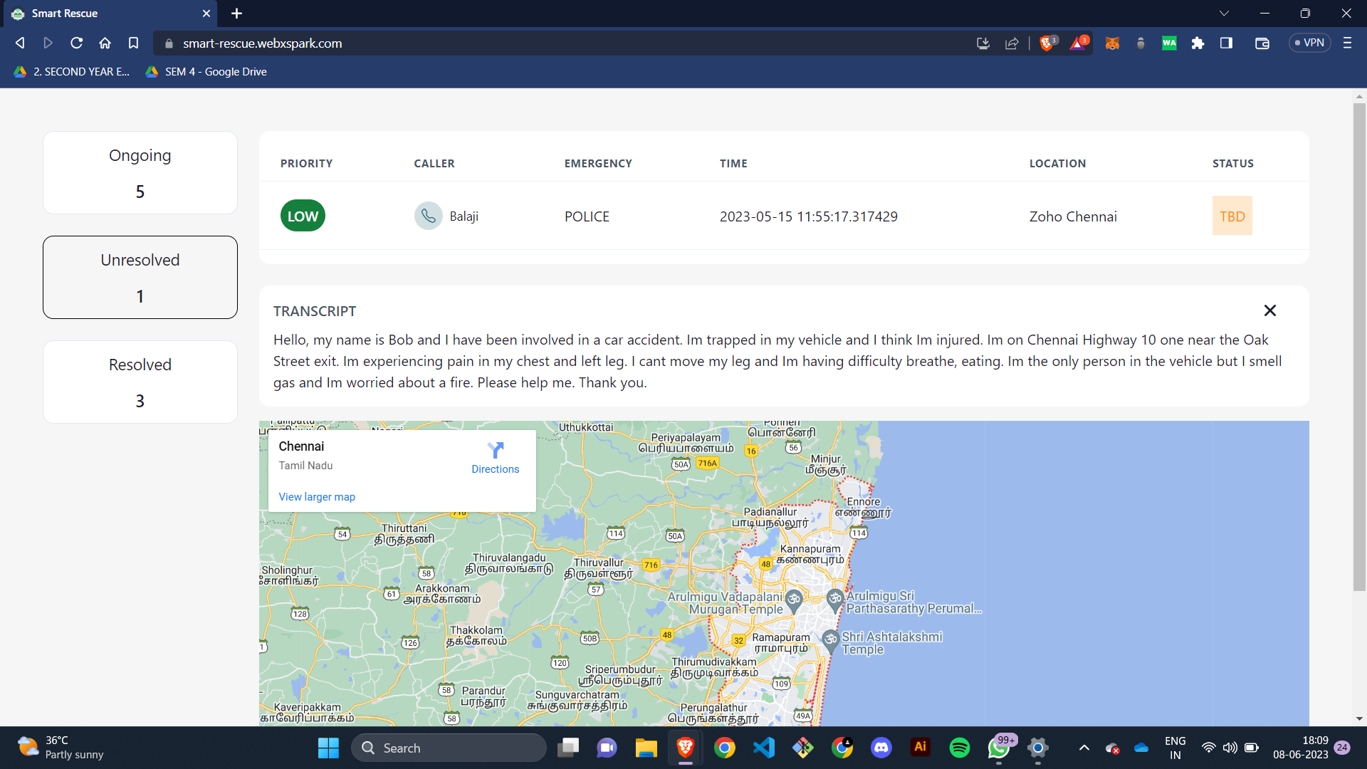Click the phone icon next to Balaji

[x=429, y=216]
